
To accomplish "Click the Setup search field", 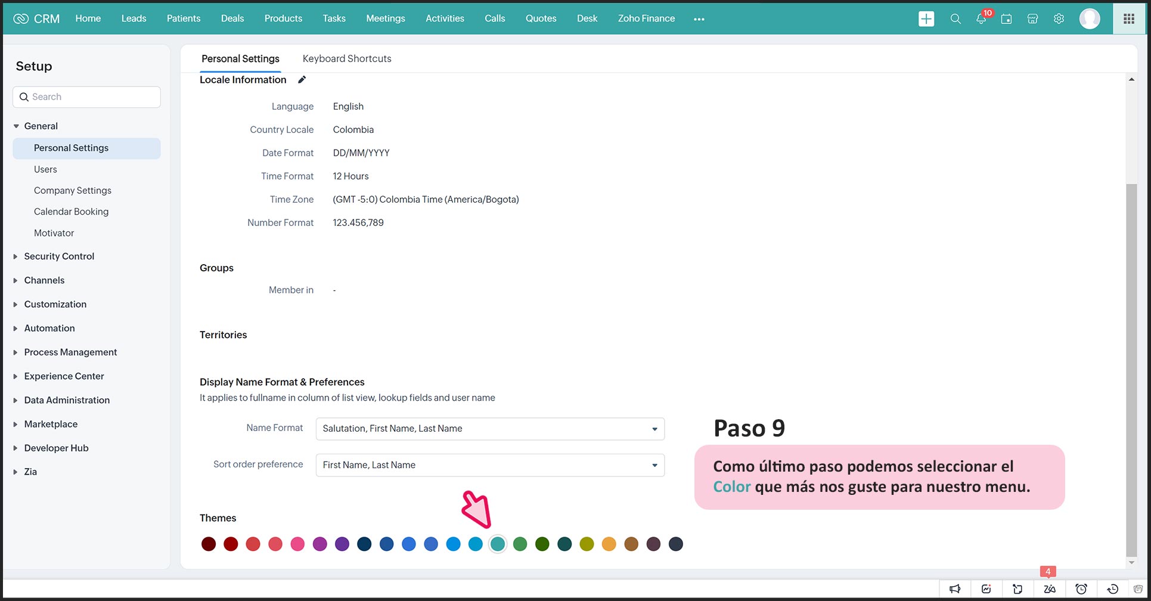I will click(x=86, y=97).
